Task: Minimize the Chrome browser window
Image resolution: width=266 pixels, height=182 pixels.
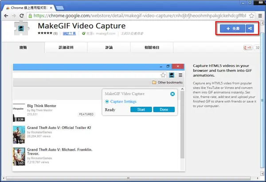Action: coord(243,3)
